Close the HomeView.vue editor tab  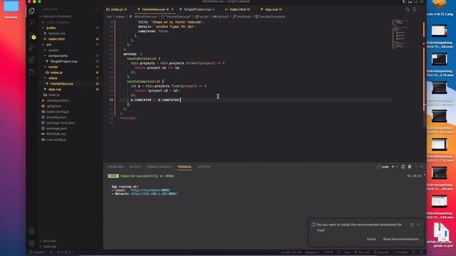click(172, 9)
